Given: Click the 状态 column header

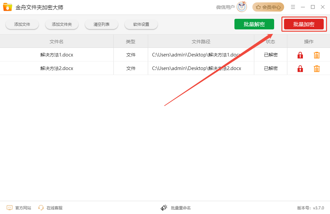Looking at the screenshot, I should (x=270, y=42).
